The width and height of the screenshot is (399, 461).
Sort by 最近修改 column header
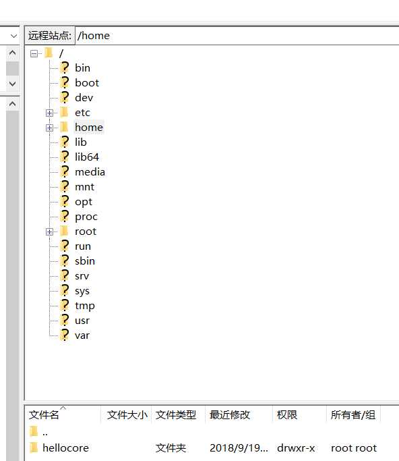coord(239,414)
